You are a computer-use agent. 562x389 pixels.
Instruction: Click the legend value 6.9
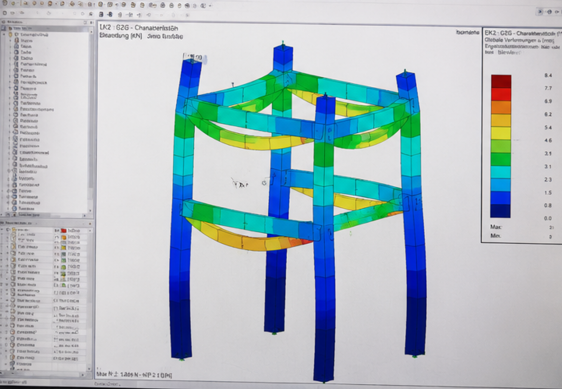[x=548, y=101]
